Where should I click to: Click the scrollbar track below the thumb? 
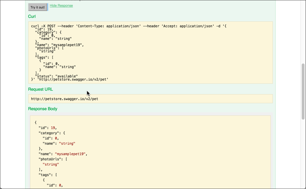pyautogui.click(x=303, y=153)
